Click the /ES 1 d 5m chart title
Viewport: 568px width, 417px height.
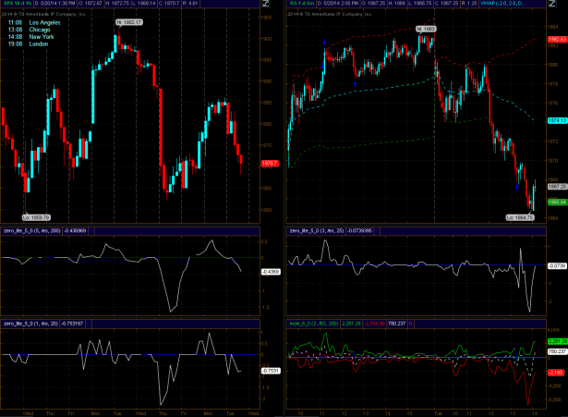[x=302, y=4]
